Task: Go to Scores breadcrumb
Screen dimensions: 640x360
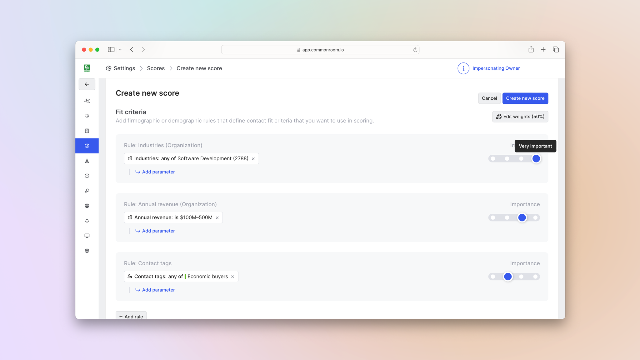Action: [x=156, y=68]
